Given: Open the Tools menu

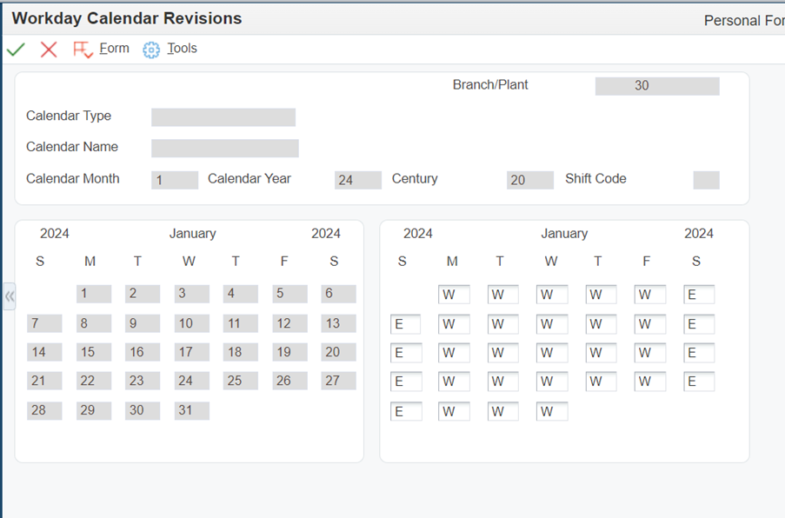Looking at the screenshot, I should (181, 49).
